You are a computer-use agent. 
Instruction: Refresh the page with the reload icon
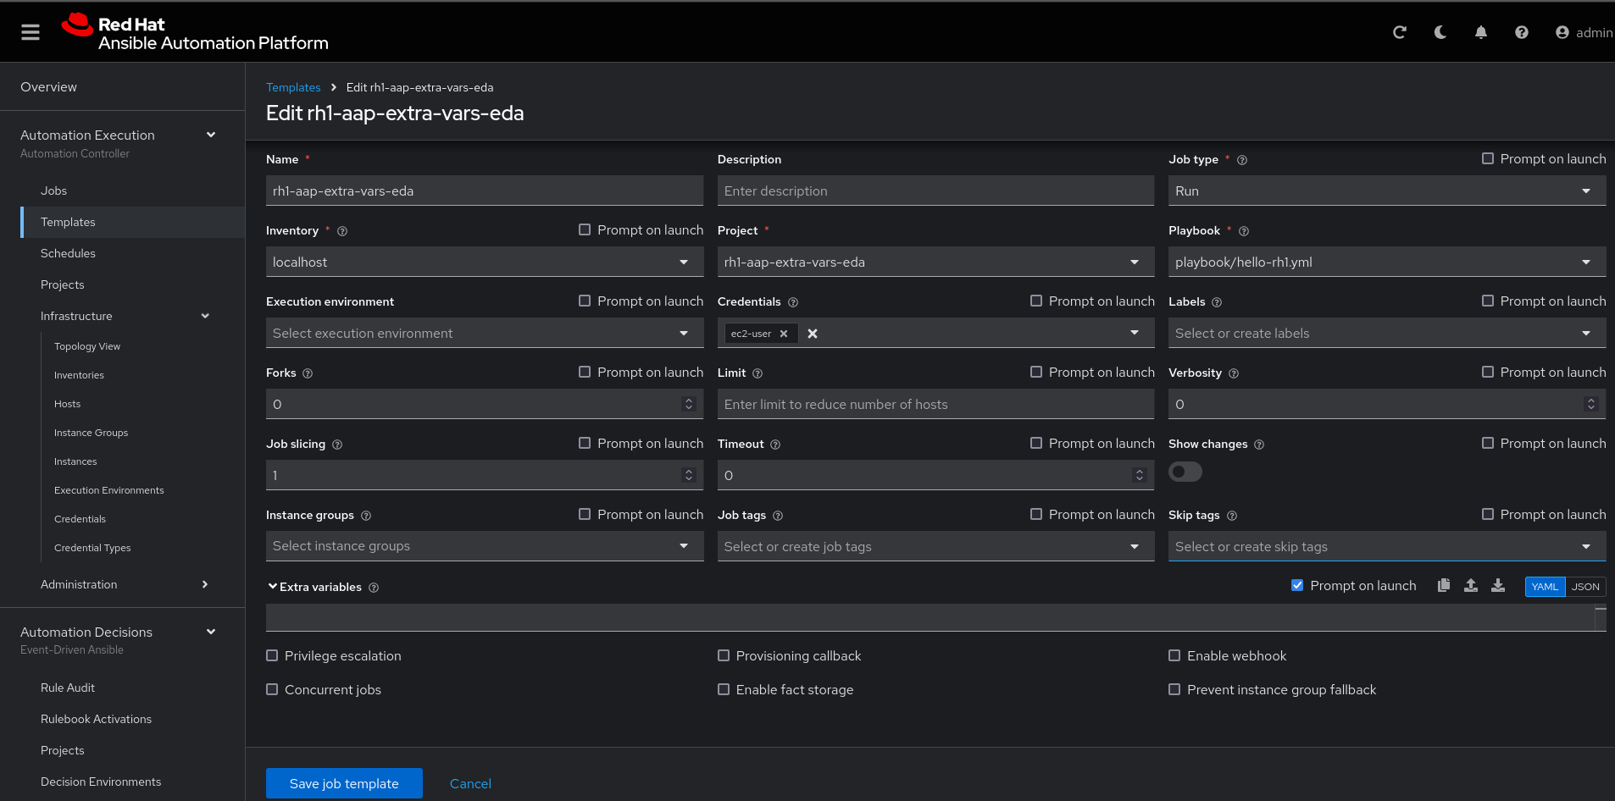1400,32
